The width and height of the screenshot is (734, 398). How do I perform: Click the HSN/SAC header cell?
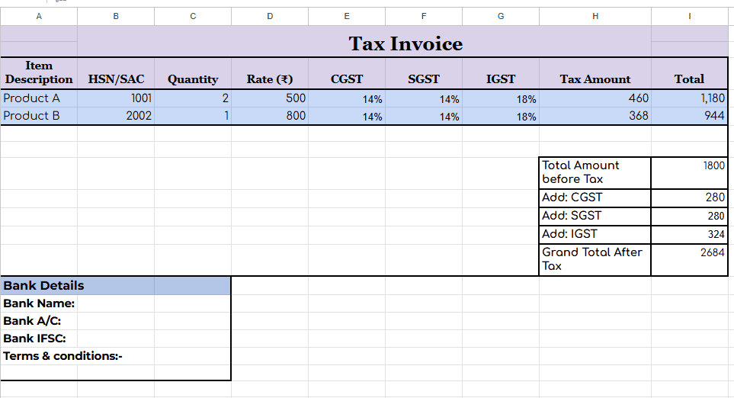pyautogui.click(x=116, y=79)
